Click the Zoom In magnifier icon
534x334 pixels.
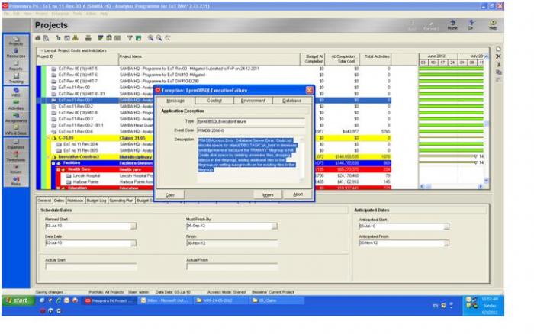click(150, 38)
